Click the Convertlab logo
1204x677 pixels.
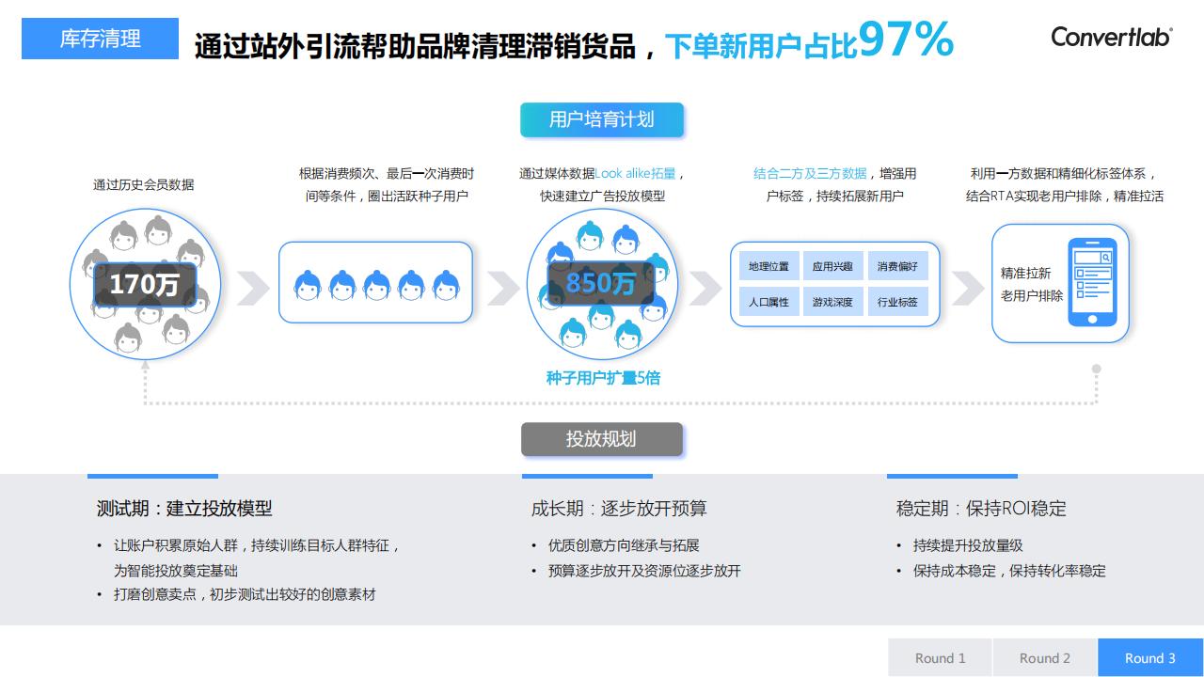pos(1112,37)
